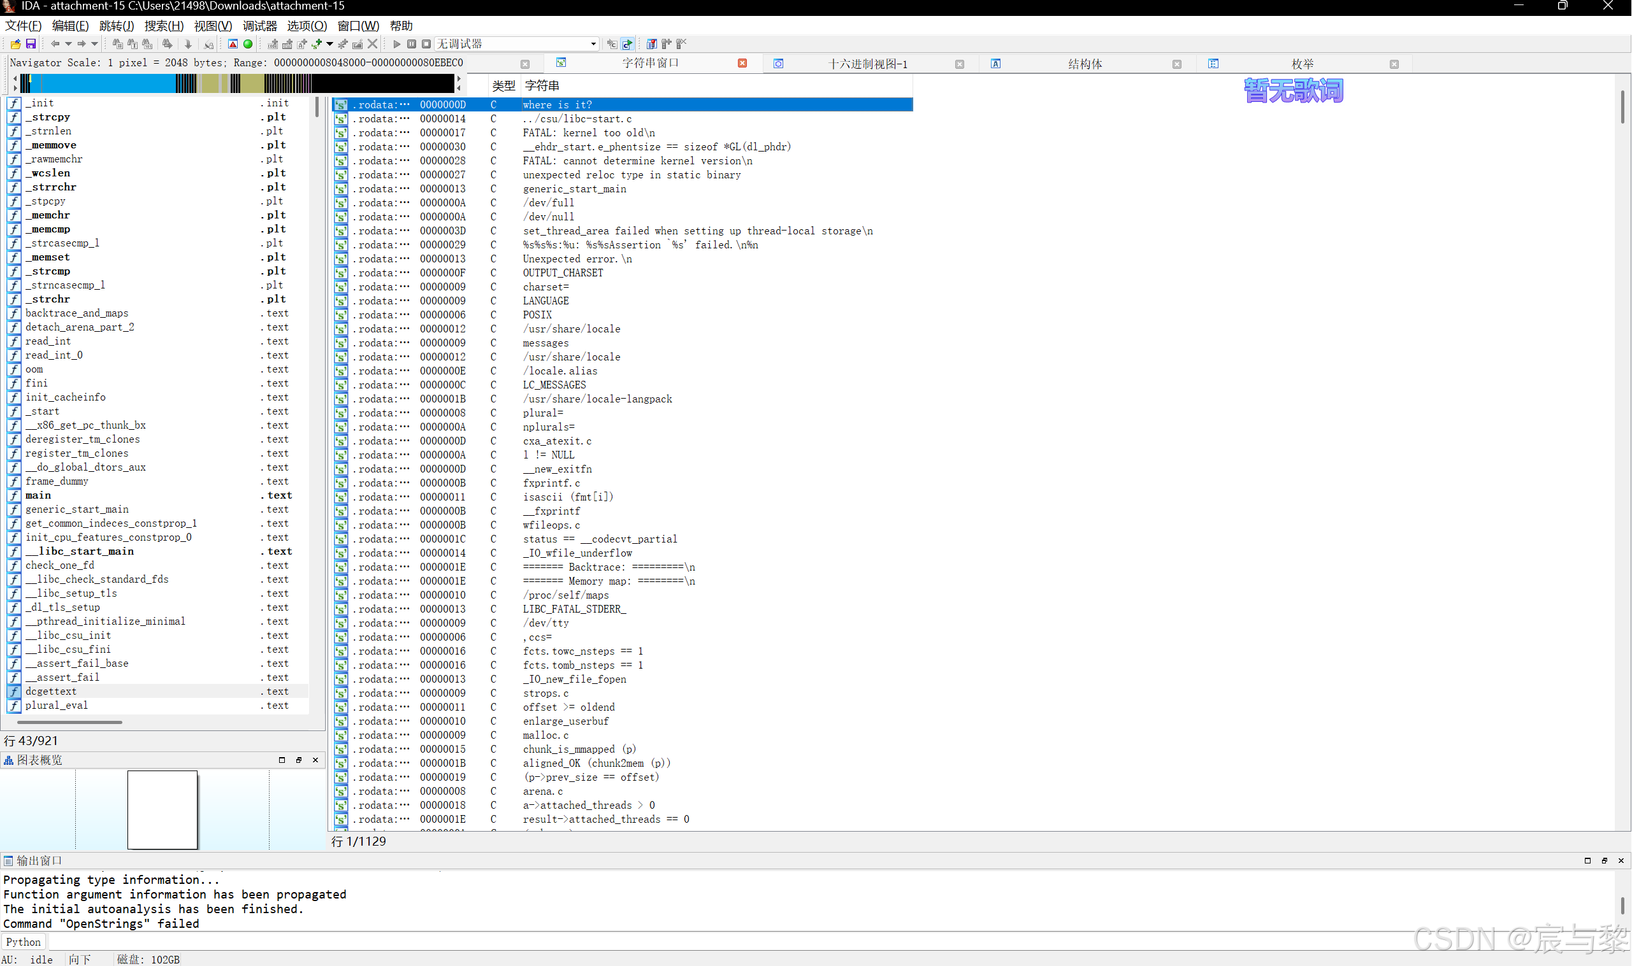The image size is (1632, 966).
Task: Click the start debugger play icon
Action: [x=396, y=43]
